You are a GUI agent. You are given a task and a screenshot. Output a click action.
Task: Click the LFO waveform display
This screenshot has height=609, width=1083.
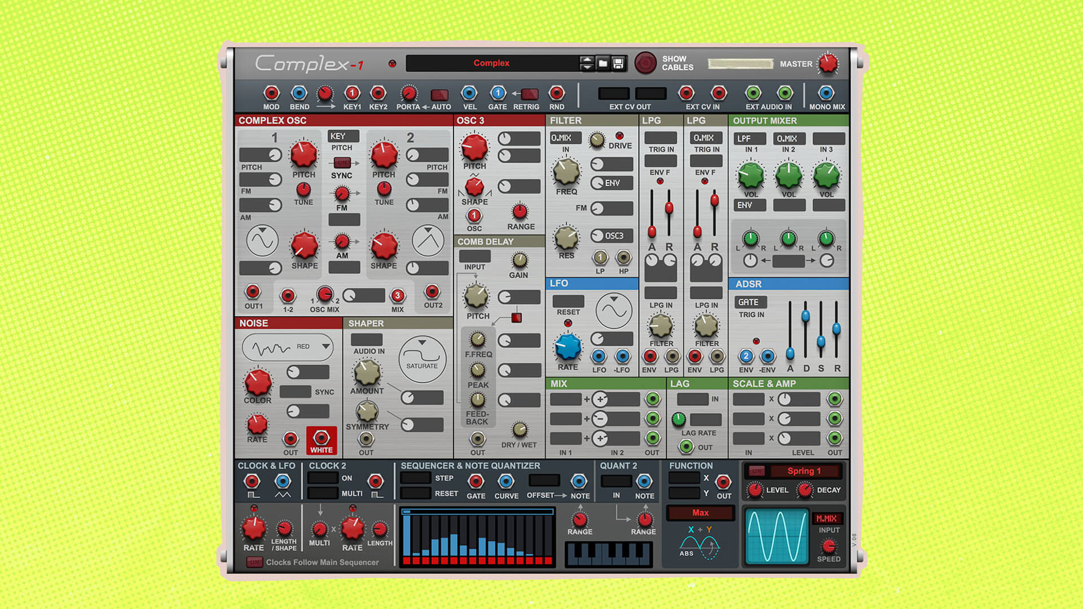(x=614, y=311)
